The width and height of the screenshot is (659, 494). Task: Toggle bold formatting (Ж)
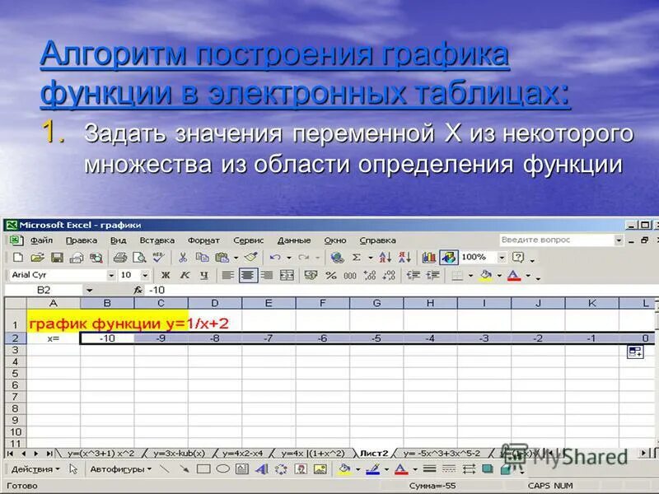pyautogui.click(x=166, y=273)
